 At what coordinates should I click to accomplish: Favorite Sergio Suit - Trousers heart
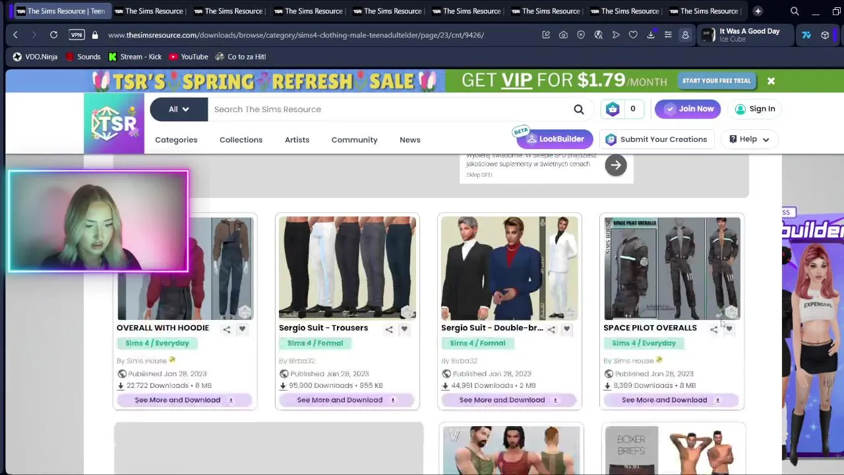pyautogui.click(x=404, y=329)
